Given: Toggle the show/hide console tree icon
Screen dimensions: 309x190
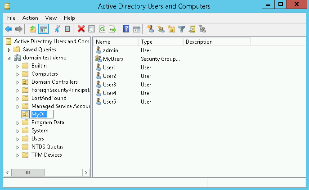Looking at the screenshot, I should tap(44, 29).
